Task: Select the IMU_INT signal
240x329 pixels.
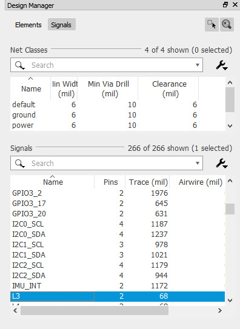Action: 118,286
